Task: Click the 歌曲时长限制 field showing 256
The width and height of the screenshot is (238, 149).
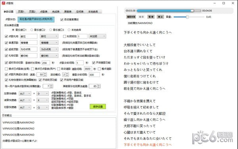Action: (46, 63)
